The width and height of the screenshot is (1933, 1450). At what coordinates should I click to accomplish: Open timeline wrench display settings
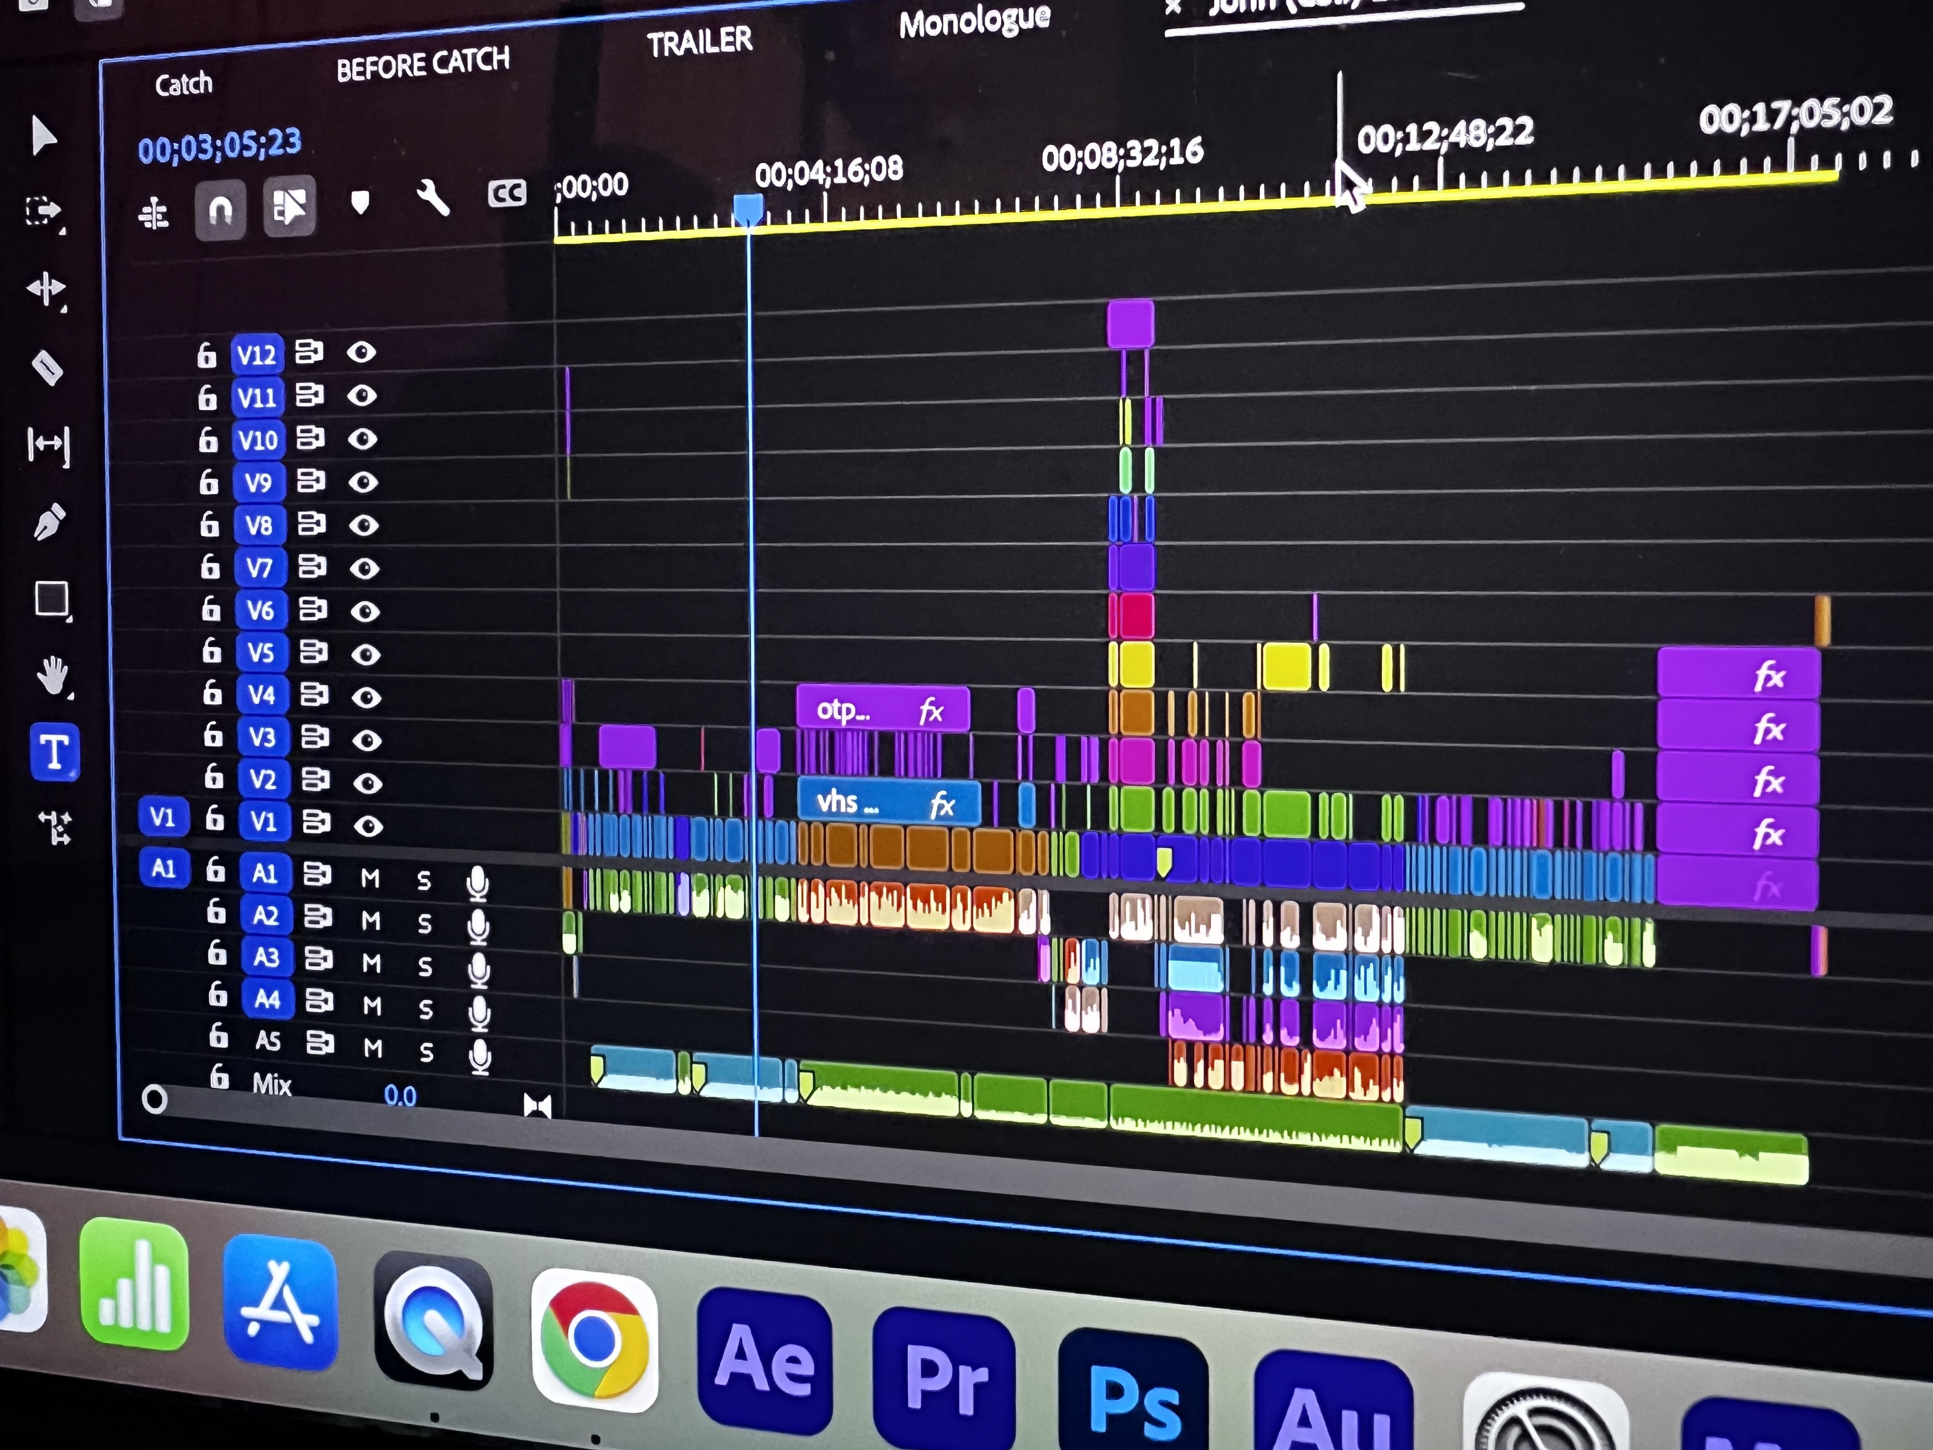click(432, 199)
